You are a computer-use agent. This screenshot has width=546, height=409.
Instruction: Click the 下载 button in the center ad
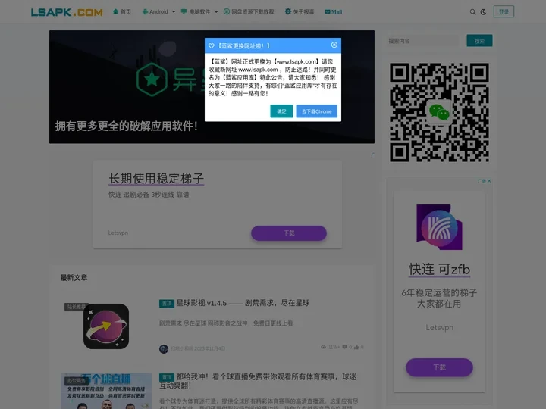(x=289, y=233)
